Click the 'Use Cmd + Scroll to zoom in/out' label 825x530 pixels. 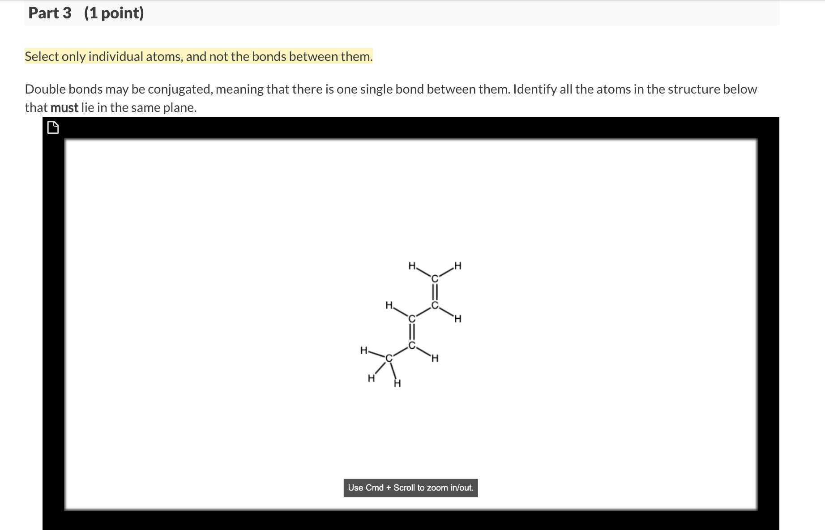pyautogui.click(x=410, y=487)
